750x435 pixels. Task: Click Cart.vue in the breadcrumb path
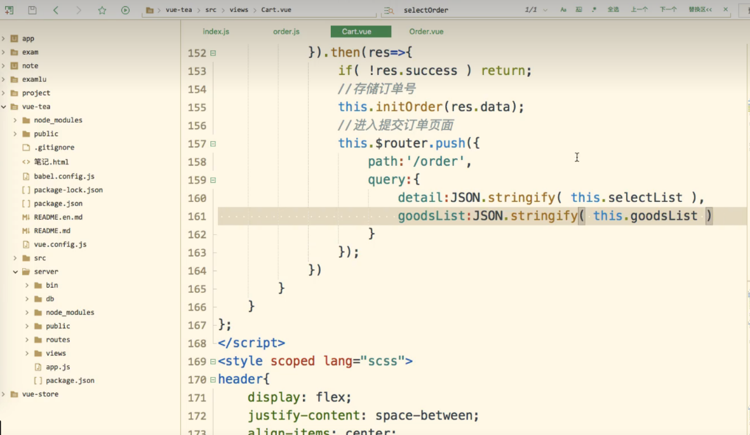coord(276,10)
